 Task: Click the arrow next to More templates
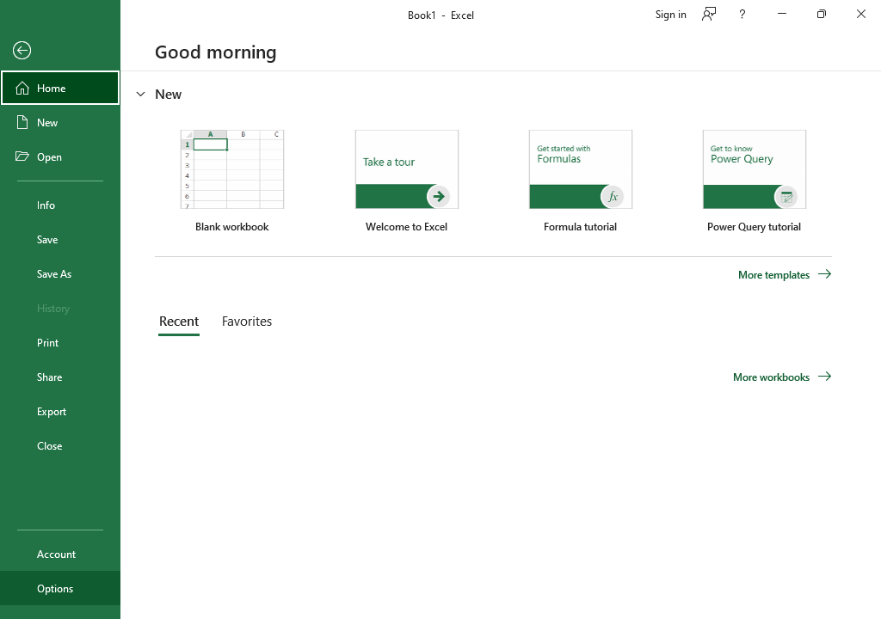click(x=824, y=274)
